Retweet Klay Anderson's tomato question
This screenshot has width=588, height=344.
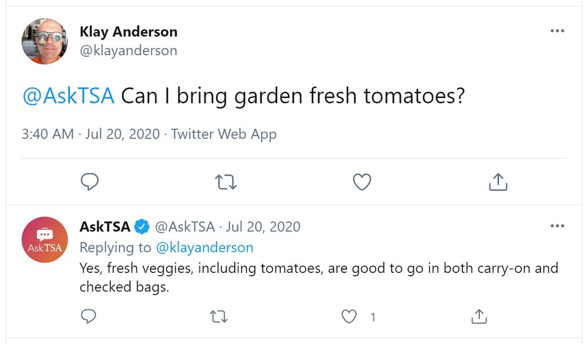(225, 182)
